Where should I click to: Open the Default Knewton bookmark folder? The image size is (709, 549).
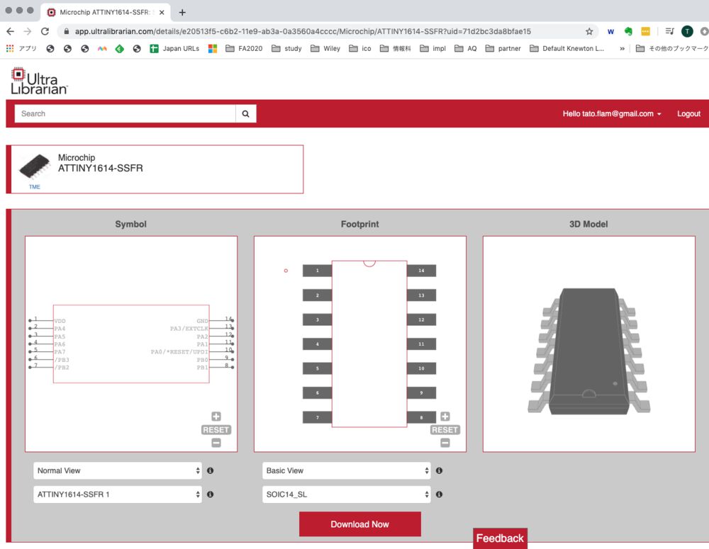567,48
